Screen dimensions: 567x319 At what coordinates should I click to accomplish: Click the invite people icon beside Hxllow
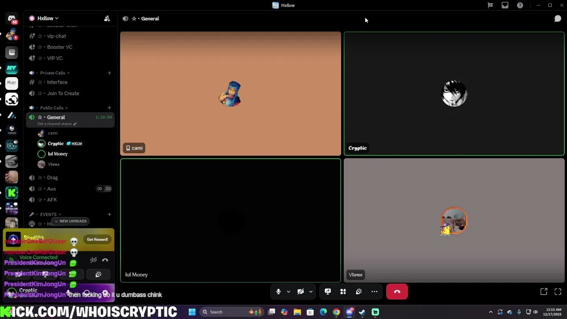pos(107,19)
